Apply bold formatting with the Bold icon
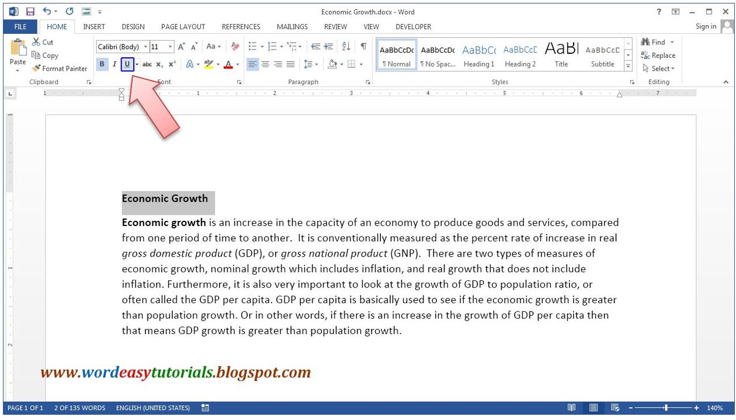 point(102,64)
